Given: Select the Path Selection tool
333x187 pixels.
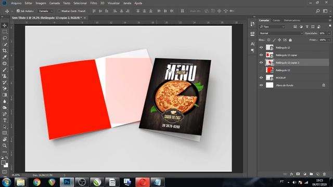Looking at the screenshot, I should point(5,127).
